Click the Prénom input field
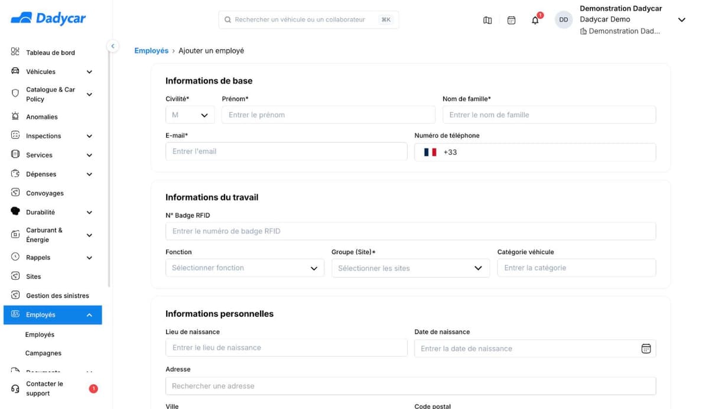This screenshot has width=709, height=409. tap(329, 115)
